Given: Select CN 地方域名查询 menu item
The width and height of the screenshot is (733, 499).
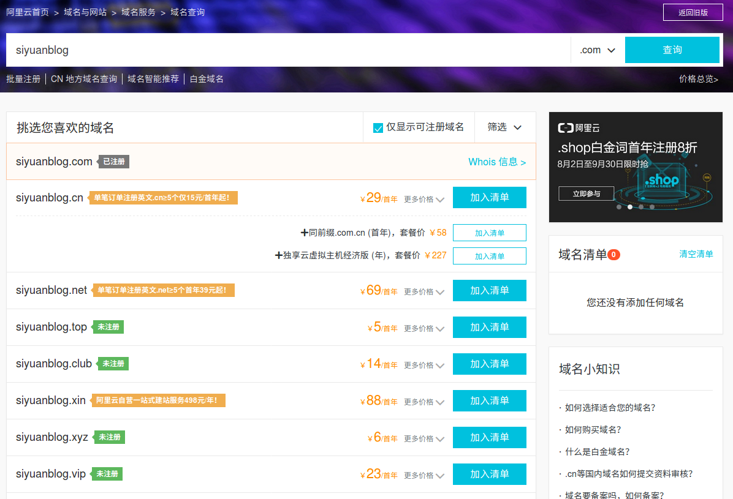Looking at the screenshot, I should (84, 79).
